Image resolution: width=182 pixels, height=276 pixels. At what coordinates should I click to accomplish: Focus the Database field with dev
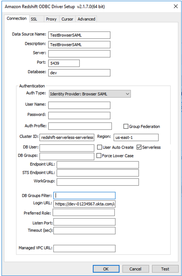[x=79, y=73]
